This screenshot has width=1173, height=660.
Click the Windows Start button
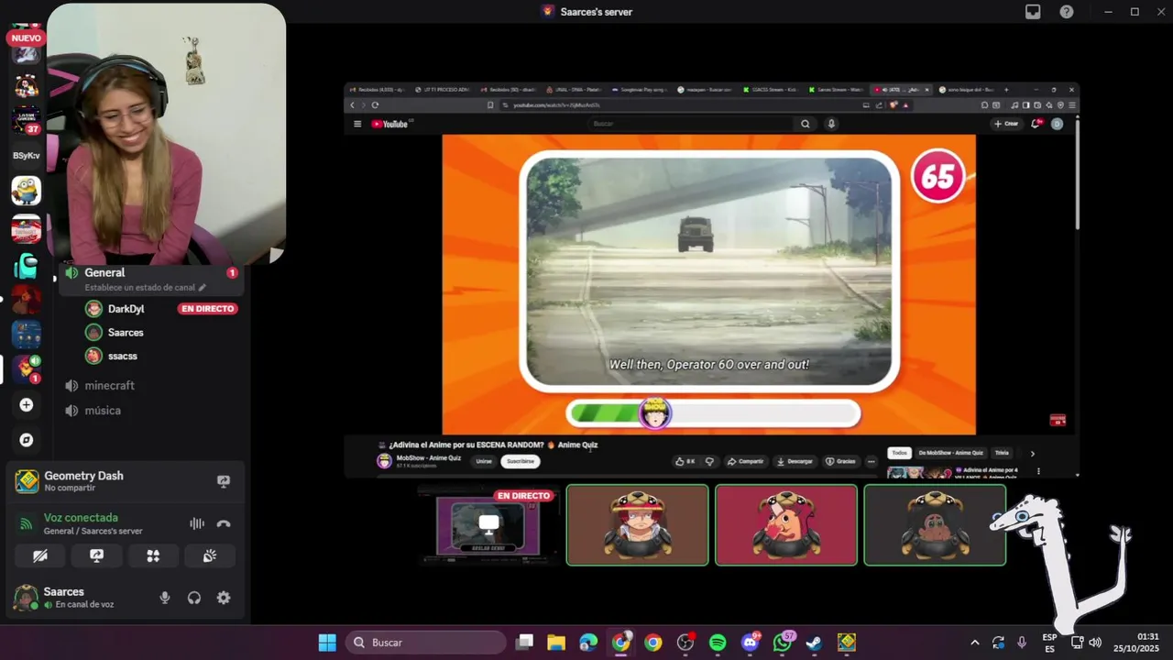pos(327,643)
